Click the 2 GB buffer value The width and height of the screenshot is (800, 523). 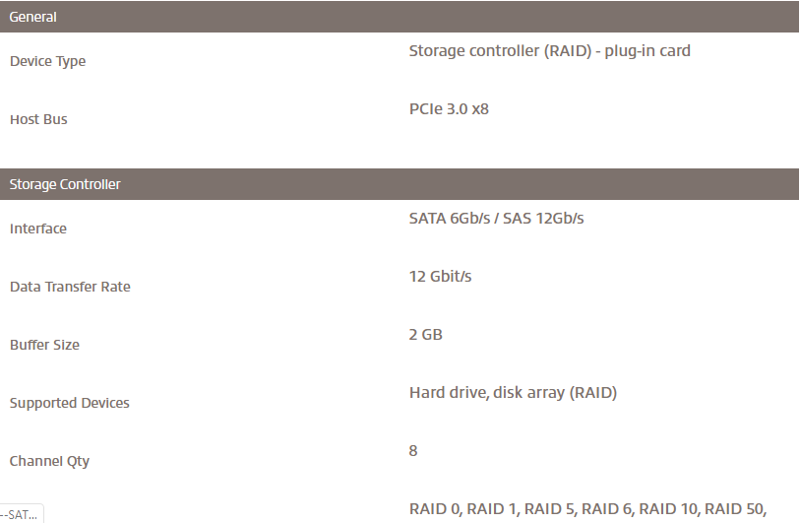[x=425, y=334]
